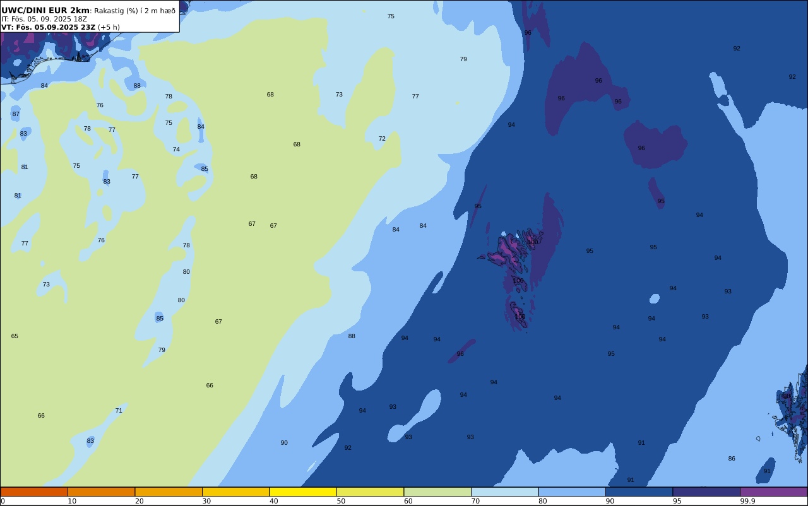
Task: Click the legend tick label '40'
Action: [x=273, y=501]
